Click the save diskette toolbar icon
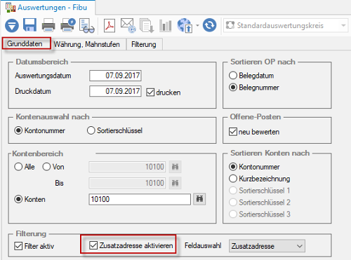Viewport: 351px width, 260px height. [29, 25]
